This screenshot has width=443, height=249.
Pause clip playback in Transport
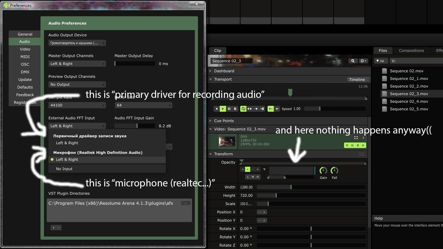[x=229, y=109]
